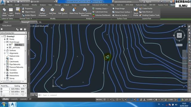
Task: Toggle grid display in status bar
Action: [x=104, y=100]
